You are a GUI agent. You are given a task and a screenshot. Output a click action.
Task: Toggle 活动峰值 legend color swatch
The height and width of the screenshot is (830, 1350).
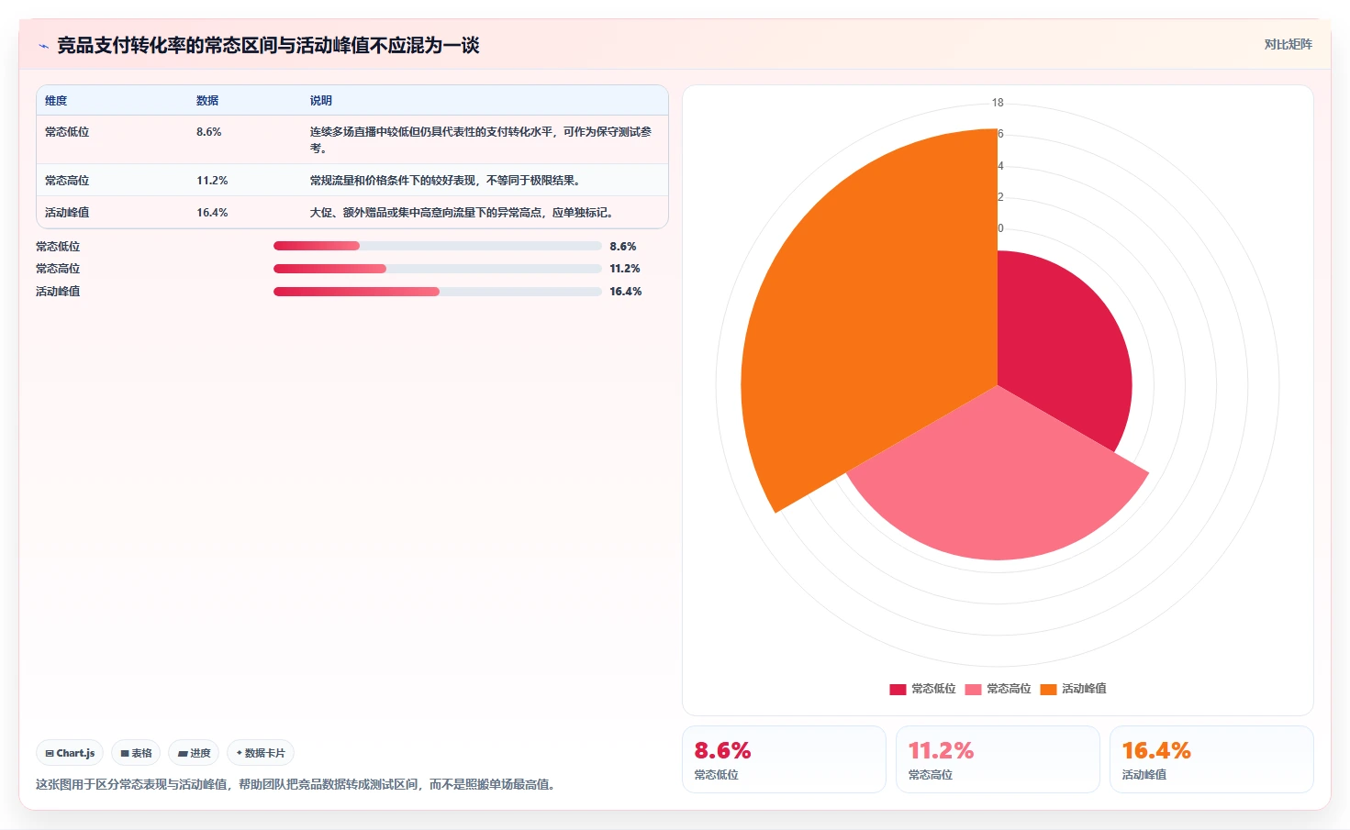[x=1048, y=689]
